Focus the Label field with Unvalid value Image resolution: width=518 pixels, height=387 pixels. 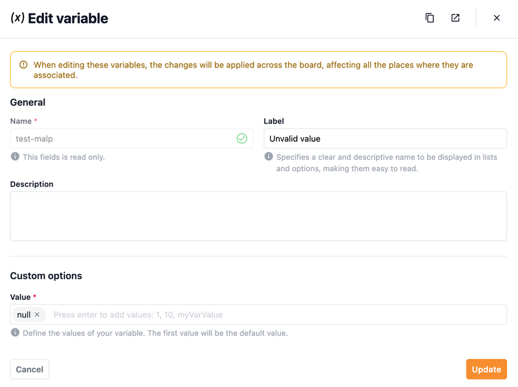tap(385, 139)
